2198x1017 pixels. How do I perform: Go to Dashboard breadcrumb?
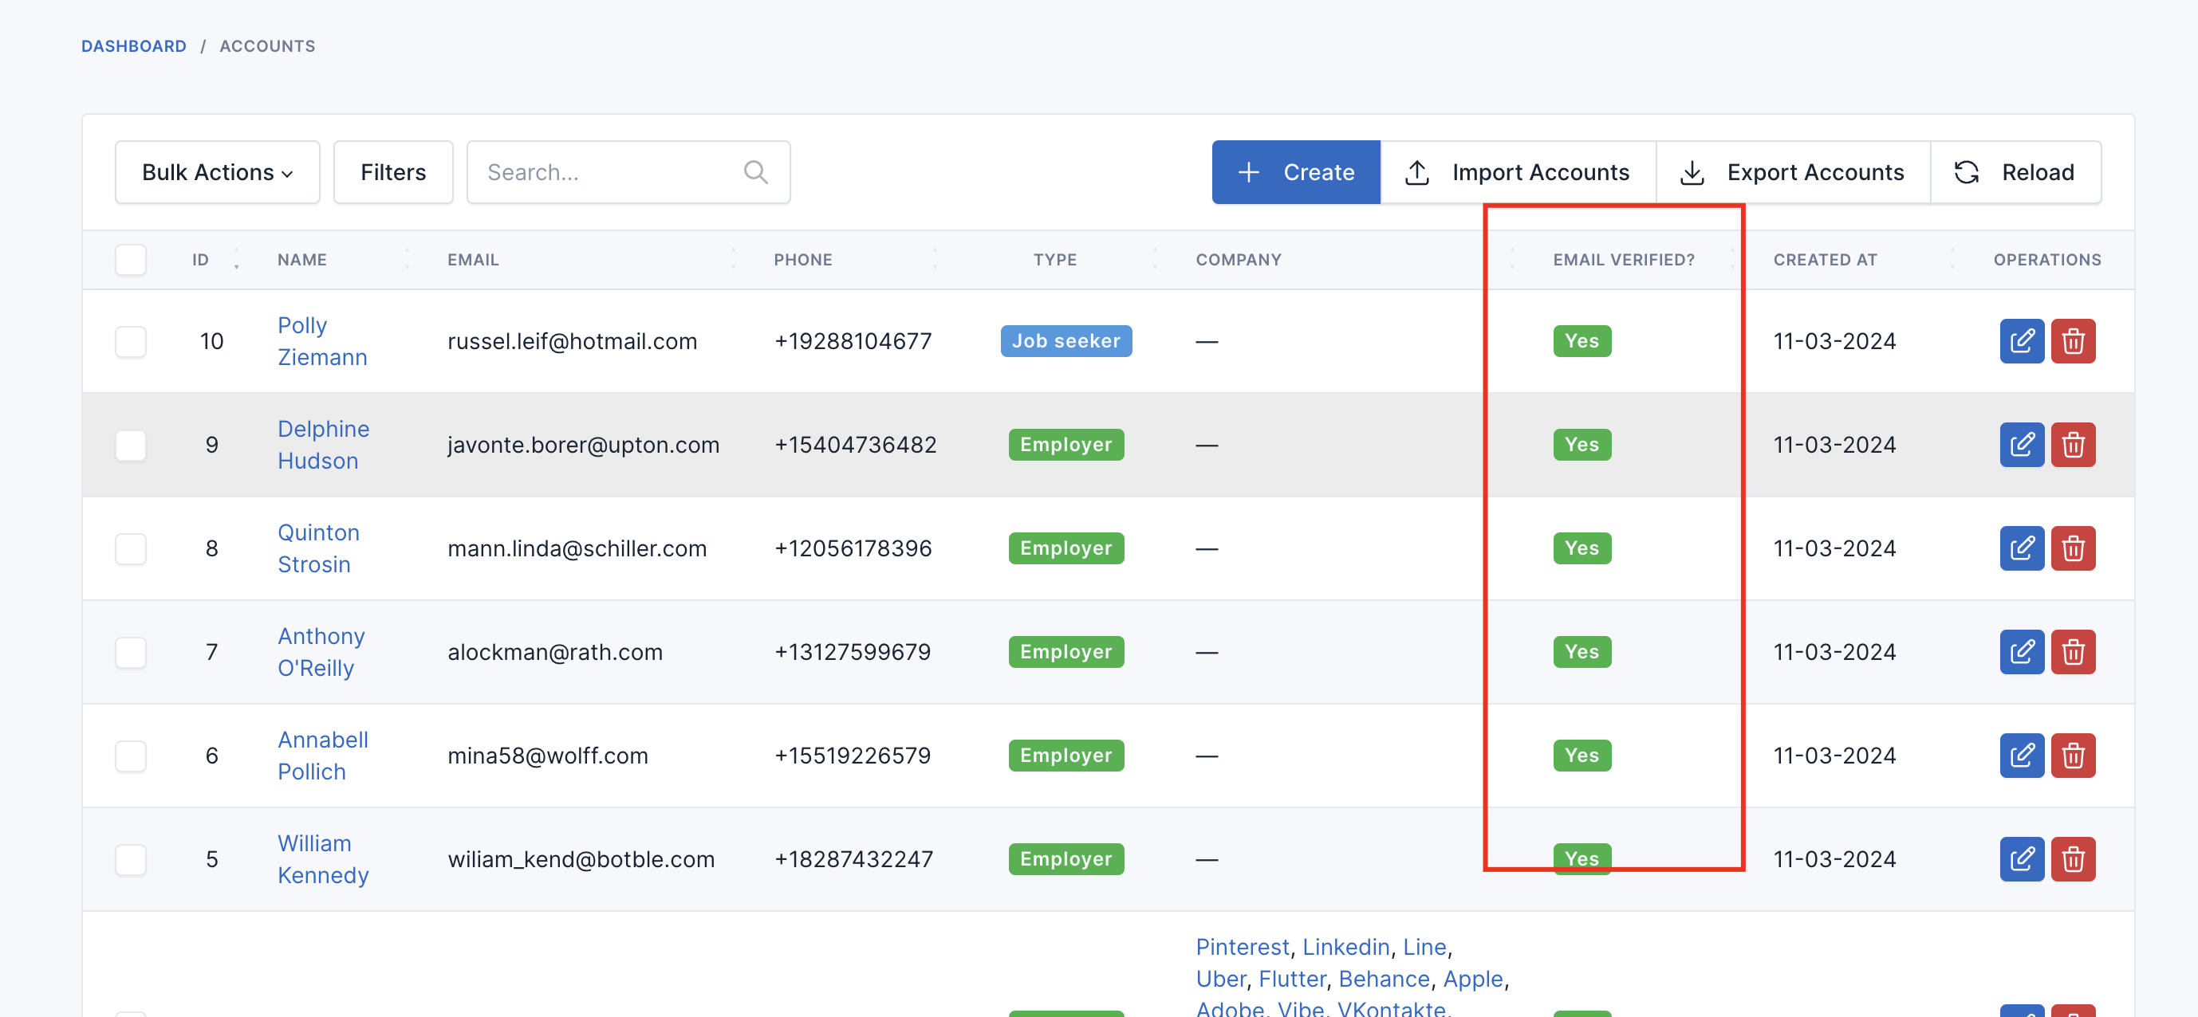pyautogui.click(x=134, y=46)
